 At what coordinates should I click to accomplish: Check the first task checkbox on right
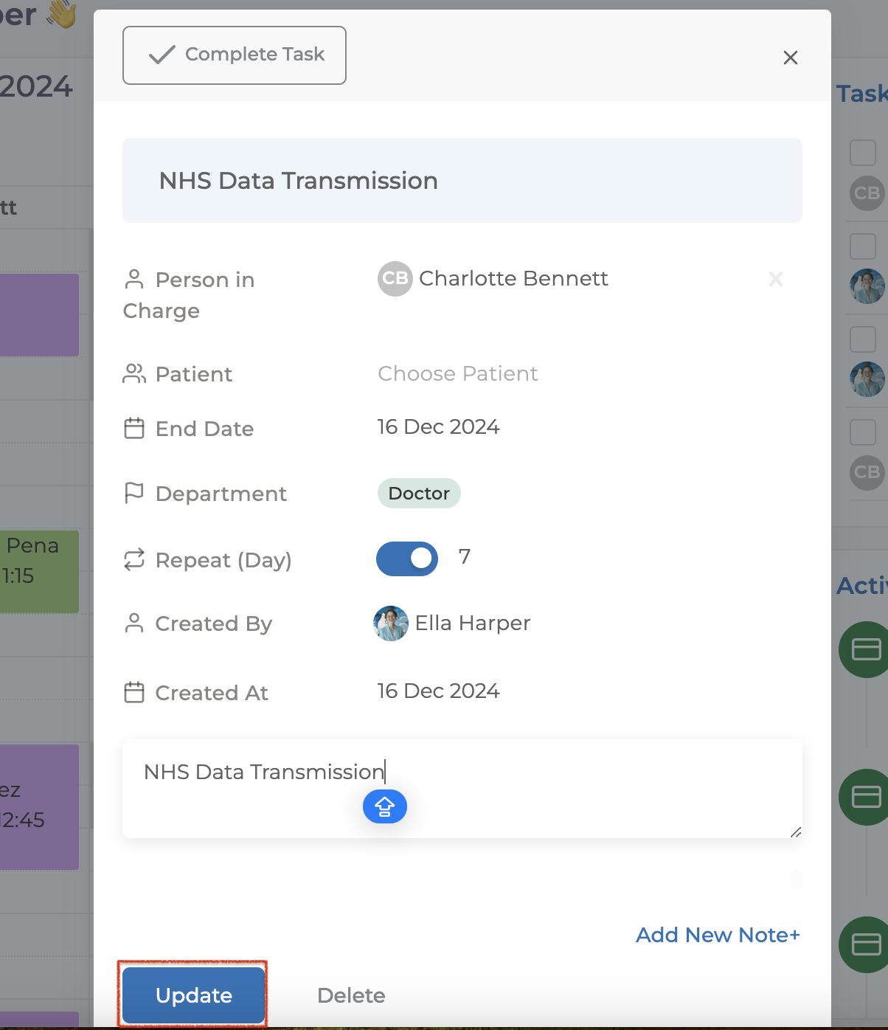(862, 153)
